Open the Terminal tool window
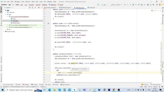This screenshot has height=92, width=164. click(x=34, y=85)
